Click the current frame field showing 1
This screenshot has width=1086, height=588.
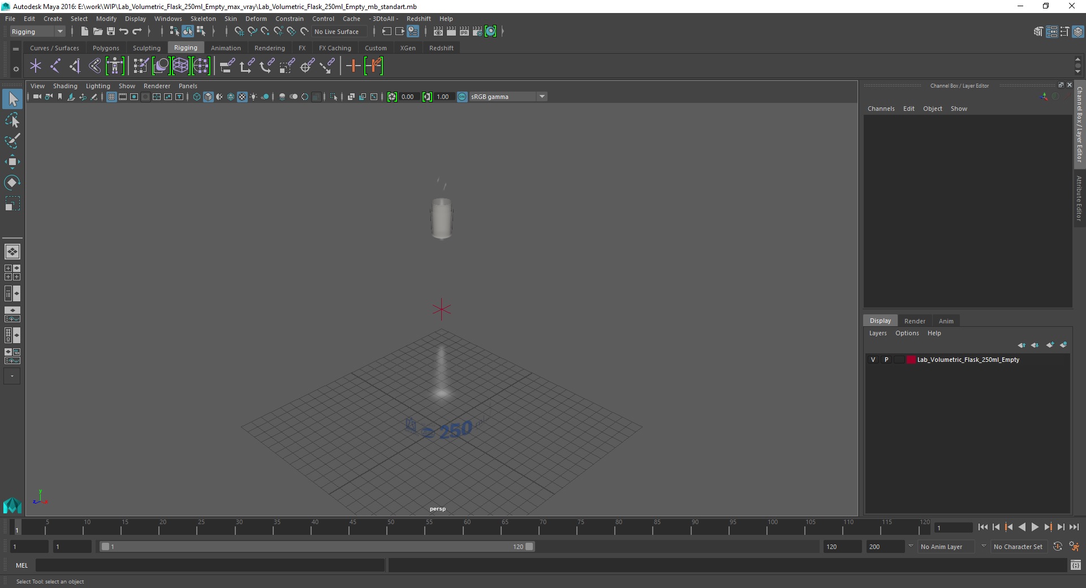point(954,528)
